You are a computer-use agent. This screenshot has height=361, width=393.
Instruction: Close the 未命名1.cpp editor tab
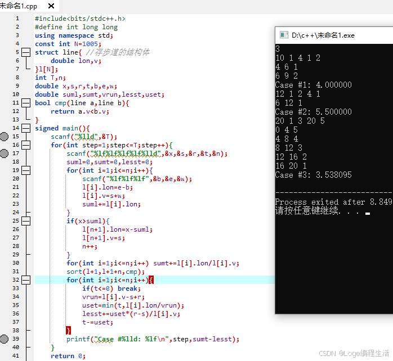pyautogui.click(x=51, y=6)
